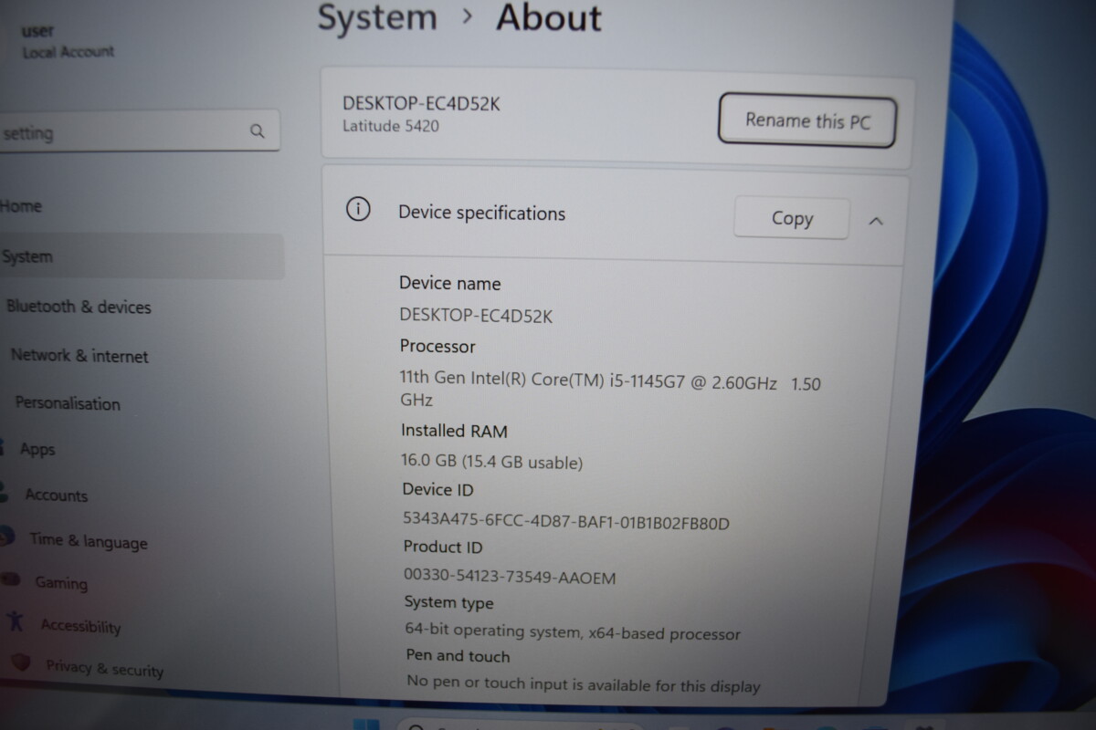Click the Time & language clock icon

[6, 537]
